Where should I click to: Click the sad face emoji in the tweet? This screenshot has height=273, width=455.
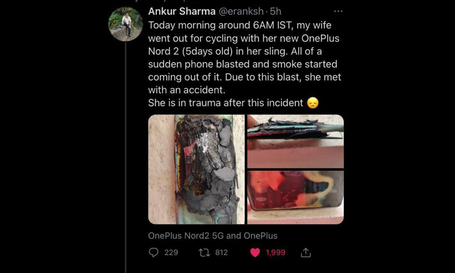click(x=313, y=103)
